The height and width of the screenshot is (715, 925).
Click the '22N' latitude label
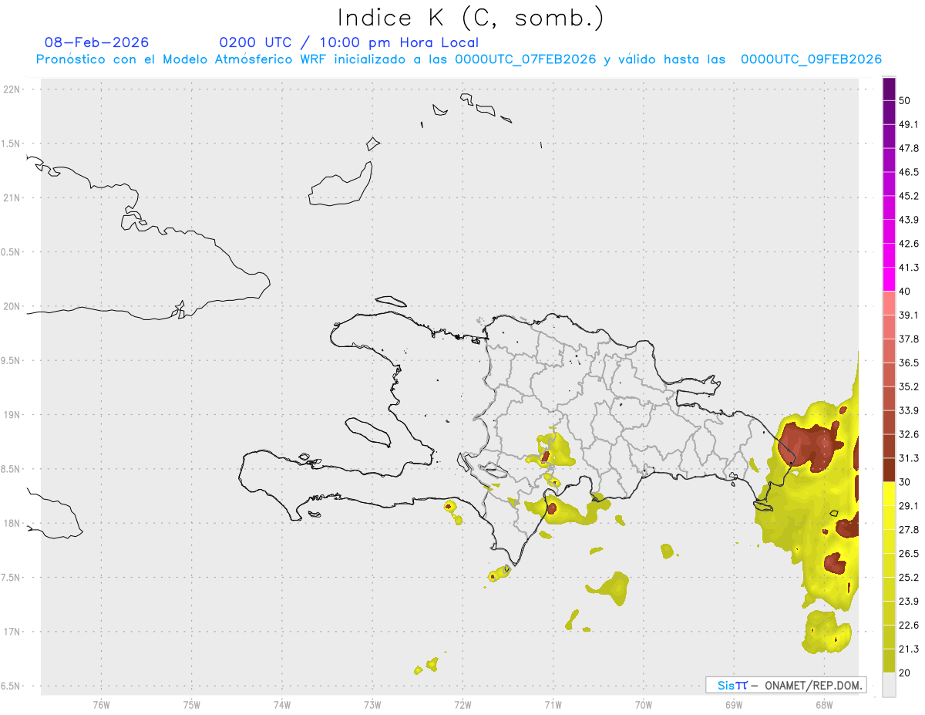click(13, 89)
